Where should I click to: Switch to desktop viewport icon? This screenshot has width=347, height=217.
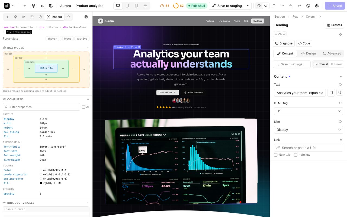coord(118,6)
